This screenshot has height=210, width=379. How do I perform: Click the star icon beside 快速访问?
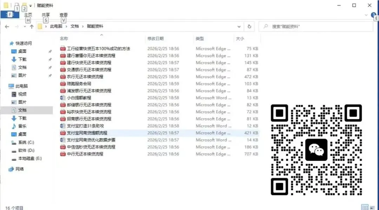pos(11,43)
